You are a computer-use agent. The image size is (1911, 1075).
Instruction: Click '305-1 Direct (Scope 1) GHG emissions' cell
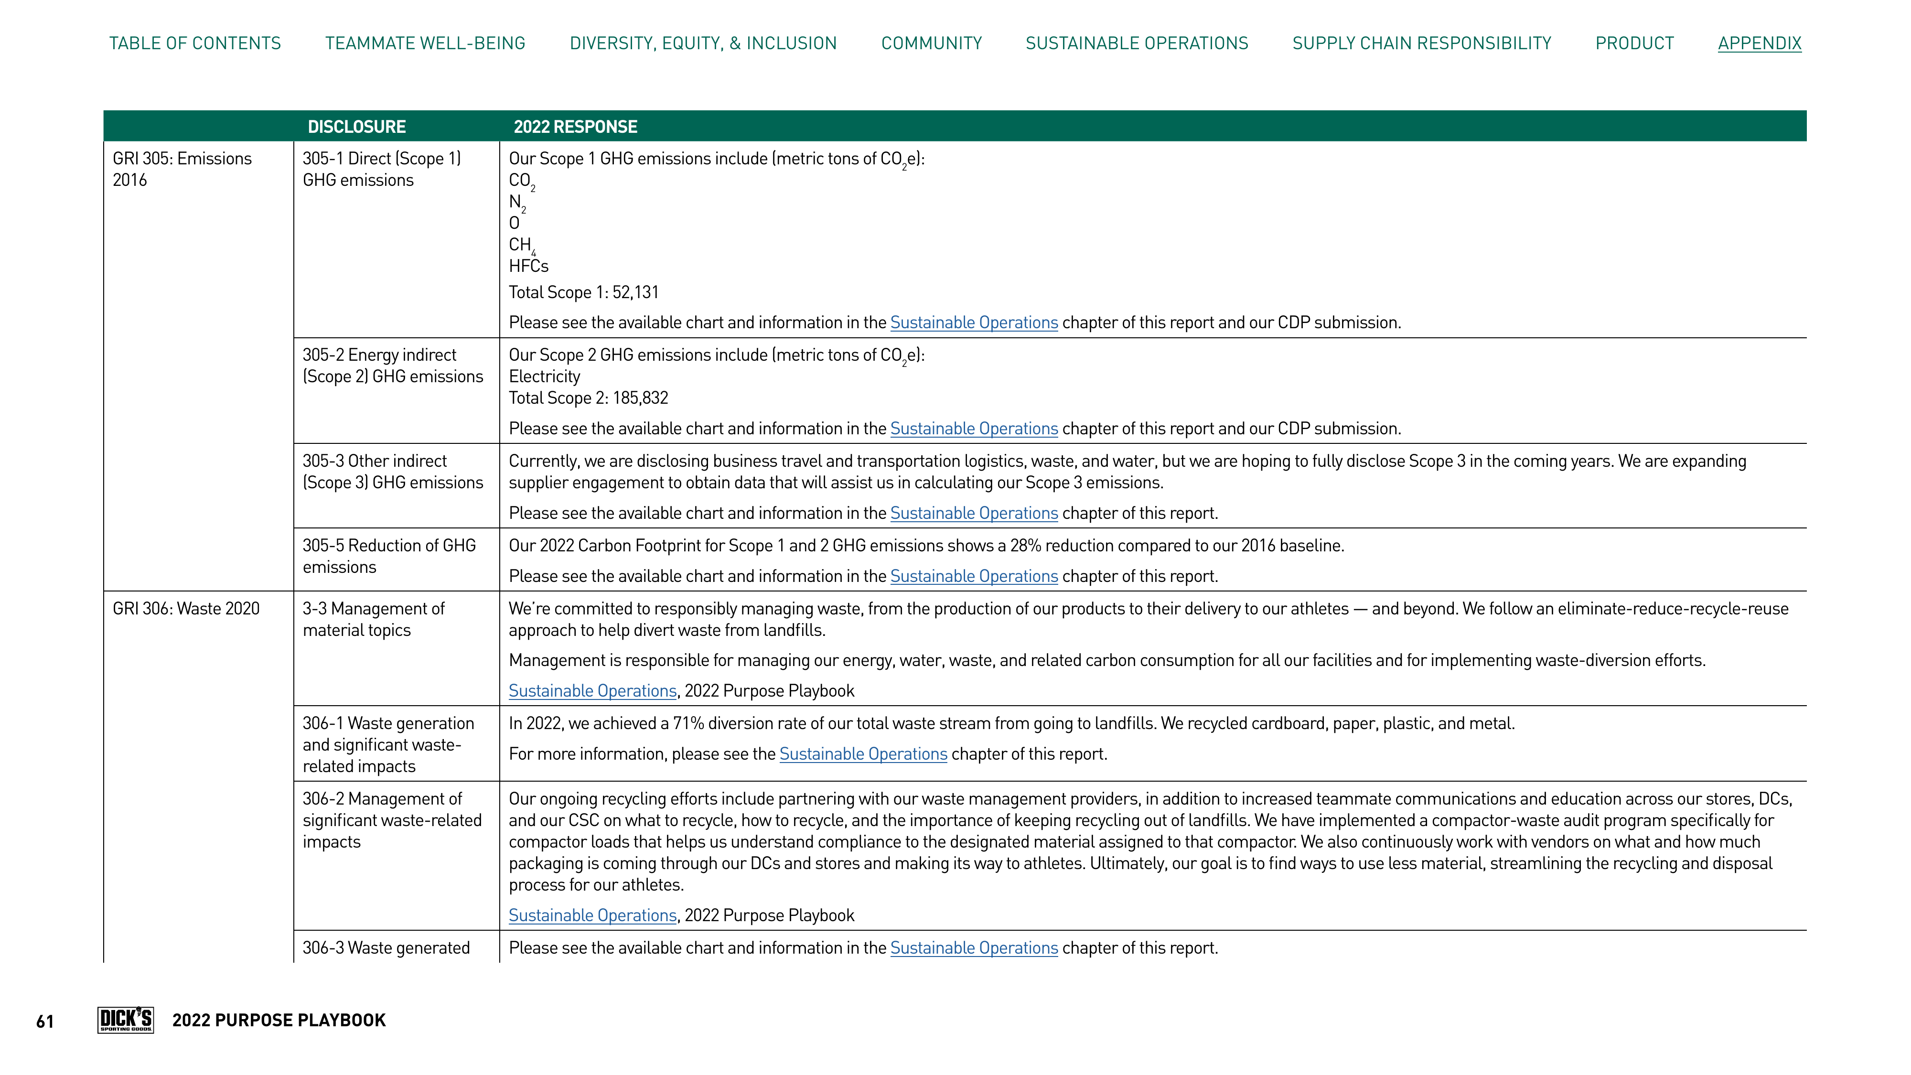coord(397,240)
